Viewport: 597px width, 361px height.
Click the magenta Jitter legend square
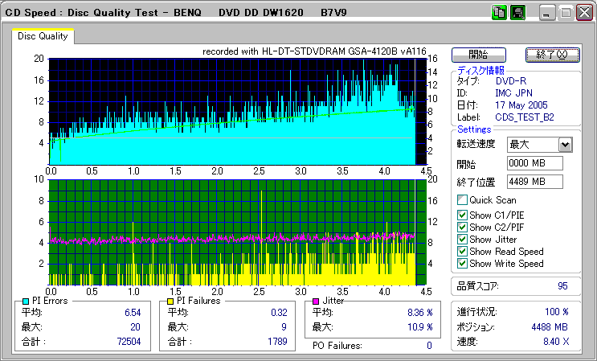coord(317,301)
